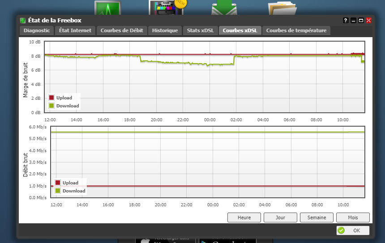Maximize the État de la Freebox window

[x=361, y=21]
